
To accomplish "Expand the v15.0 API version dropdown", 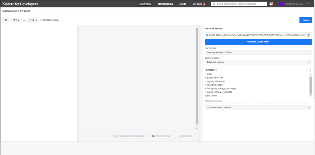I will click(33, 20).
